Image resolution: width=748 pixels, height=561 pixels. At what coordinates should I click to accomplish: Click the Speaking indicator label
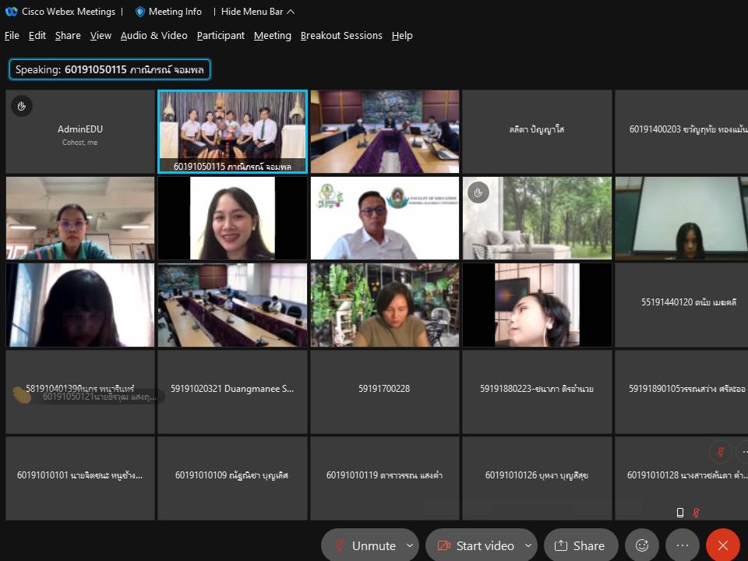click(x=110, y=69)
